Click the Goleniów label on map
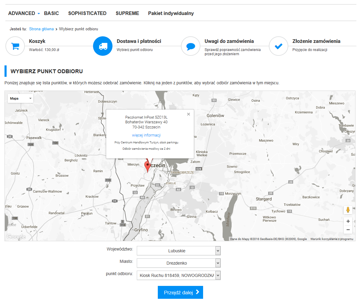The width and height of the screenshot is (360, 300). [x=215, y=115]
